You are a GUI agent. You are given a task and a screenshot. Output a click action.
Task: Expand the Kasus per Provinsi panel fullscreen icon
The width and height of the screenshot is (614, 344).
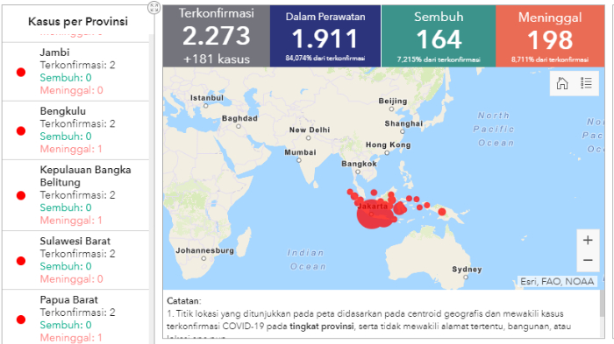click(x=153, y=7)
